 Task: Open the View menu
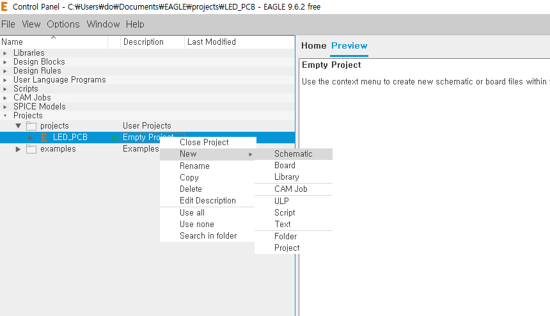[x=31, y=24]
